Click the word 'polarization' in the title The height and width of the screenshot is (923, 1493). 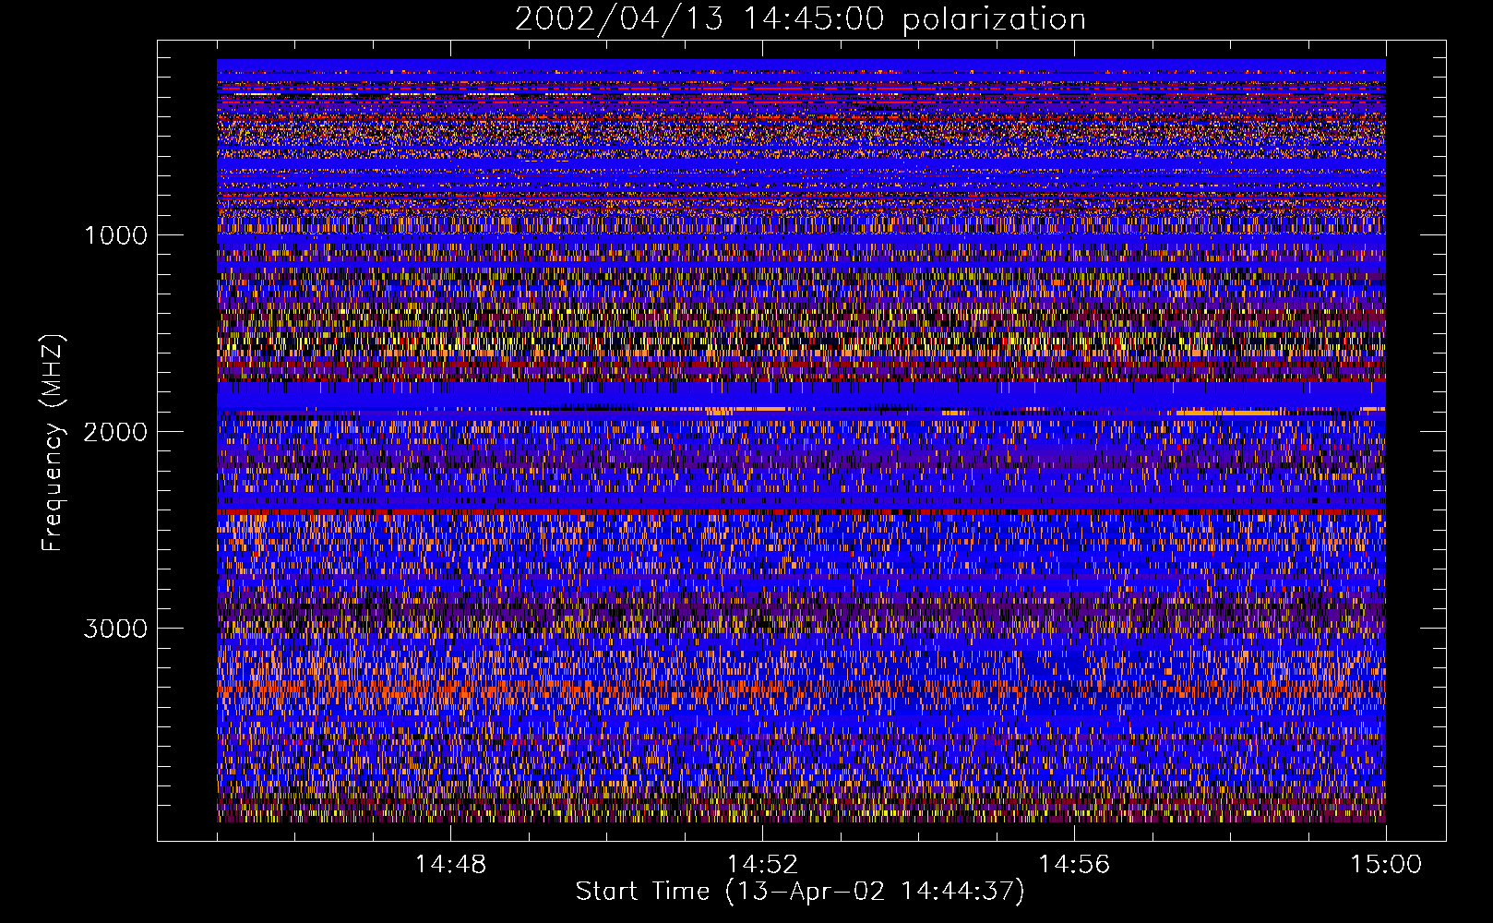coord(994,19)
